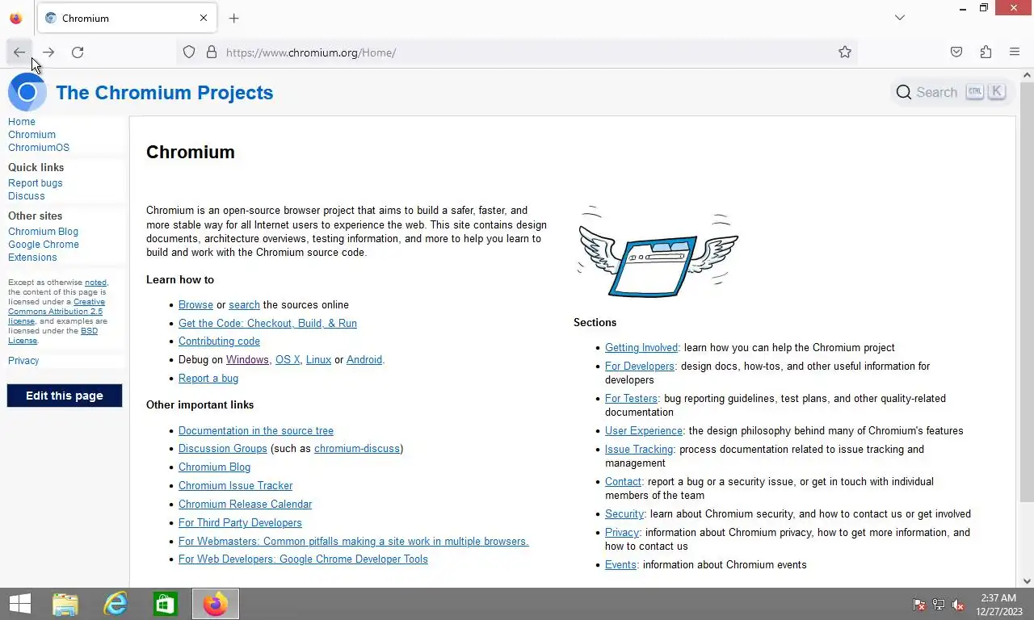Open Report bugs quick link

point(35,183)
